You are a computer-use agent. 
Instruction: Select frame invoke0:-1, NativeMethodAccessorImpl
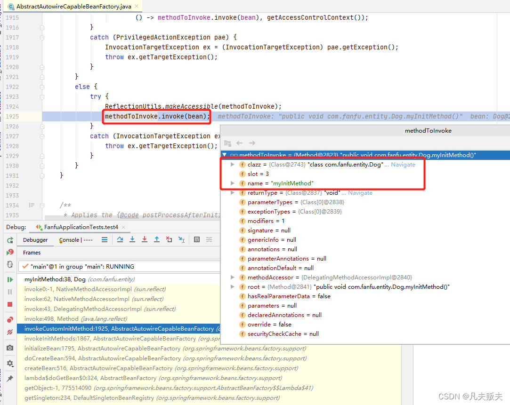[x=119, y=289]
